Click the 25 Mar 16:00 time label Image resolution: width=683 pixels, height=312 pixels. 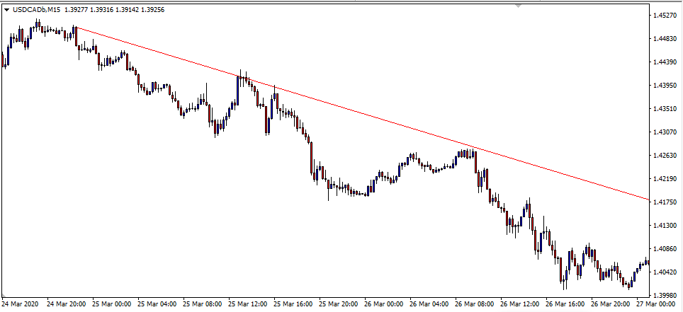(x=293, y=303)
